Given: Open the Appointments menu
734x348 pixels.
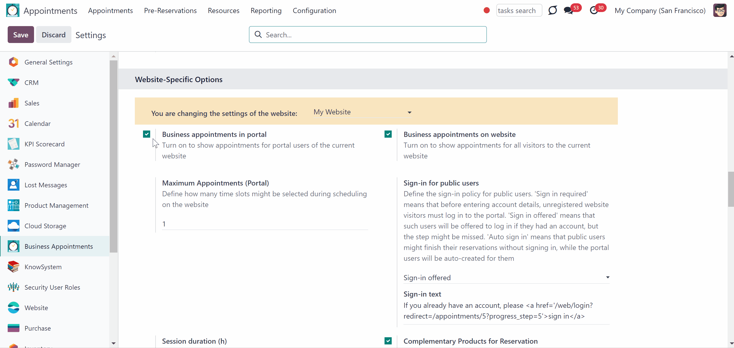Looking at the screenshot, I should coord(110,10).
